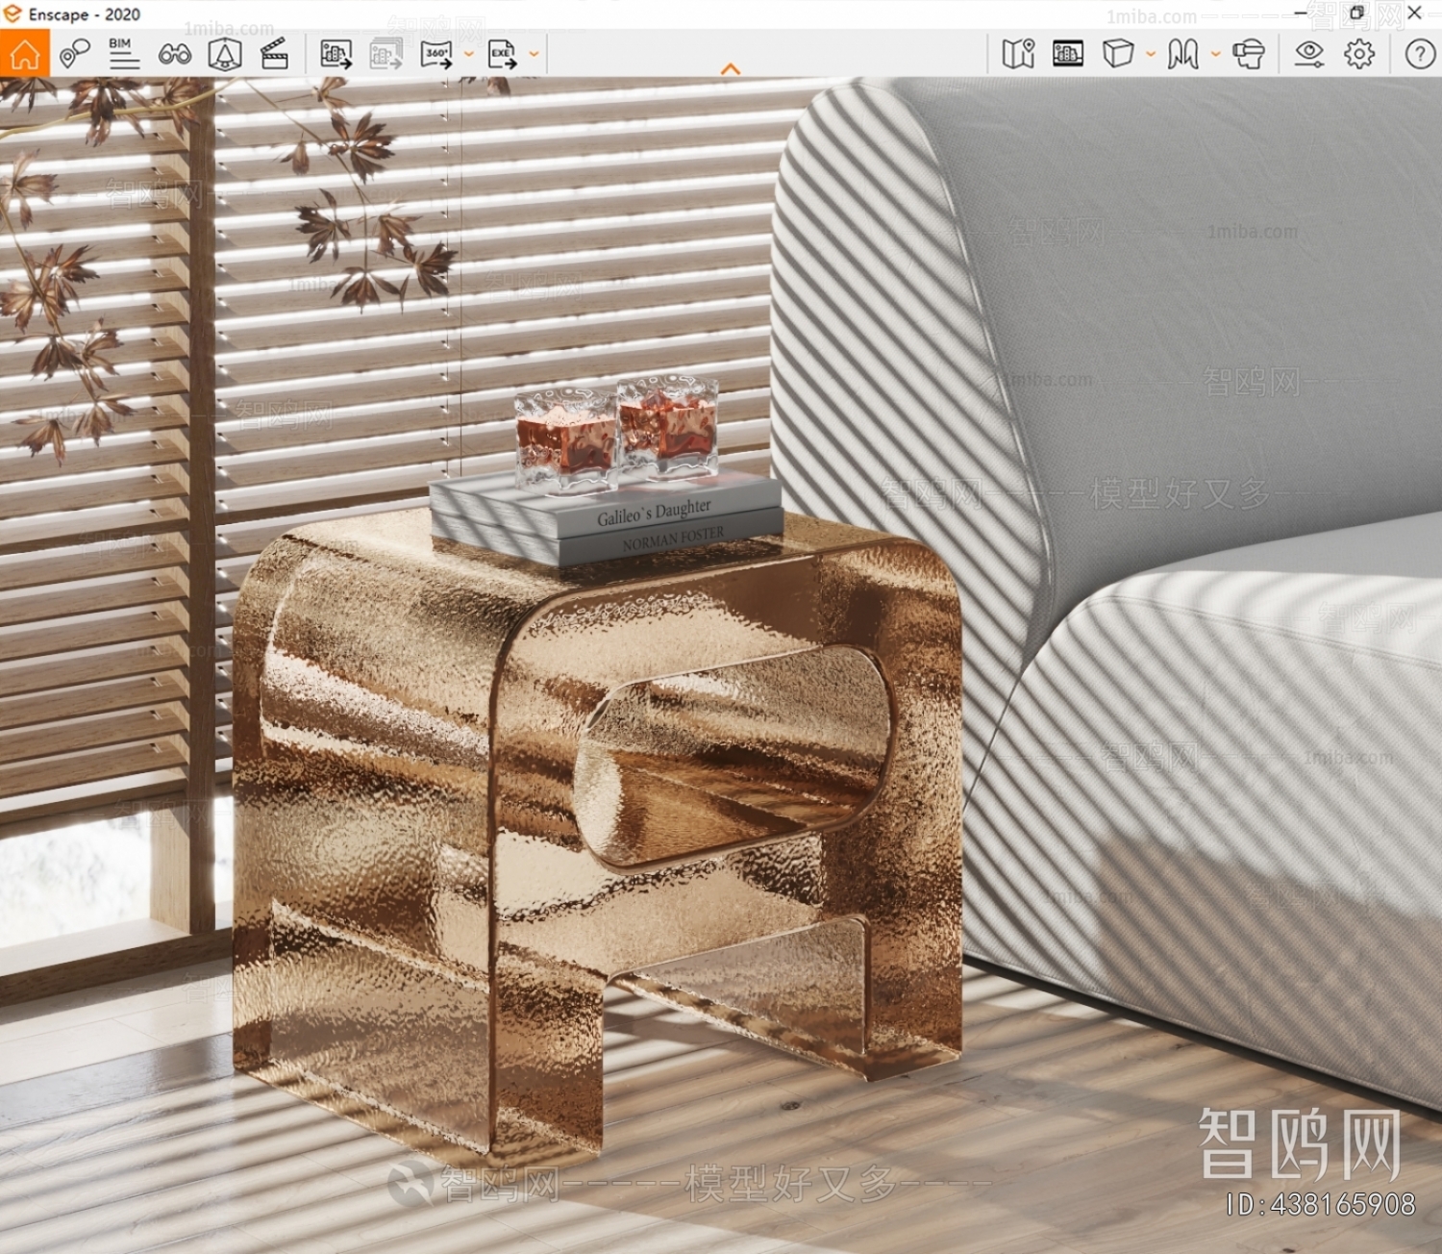Enable the VR headset icon
This screenshot has height=1254, width=1442.
(x=1249, y=54)
